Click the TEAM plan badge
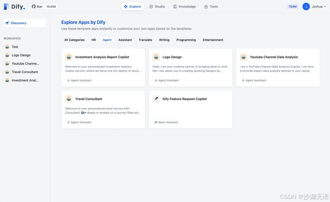330x202 pixels. [x=292, y=6]
